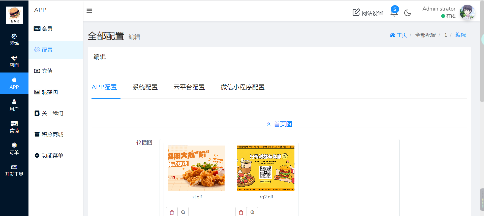Go to 主页 via the breadcrumb

pos(399,35)
